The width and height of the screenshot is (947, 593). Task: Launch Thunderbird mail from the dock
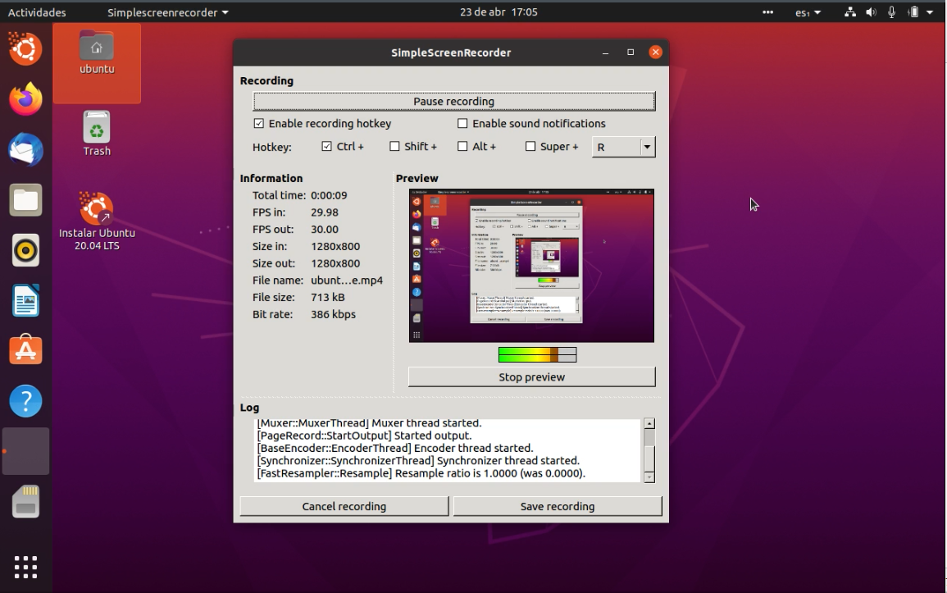point(25,149)
